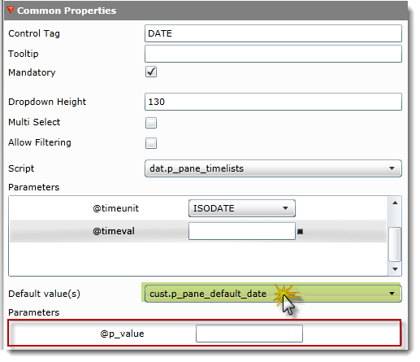Click the Multi Select label
Image resolution: width=420 pixels, height=362 pixels.
coord(34,122)
